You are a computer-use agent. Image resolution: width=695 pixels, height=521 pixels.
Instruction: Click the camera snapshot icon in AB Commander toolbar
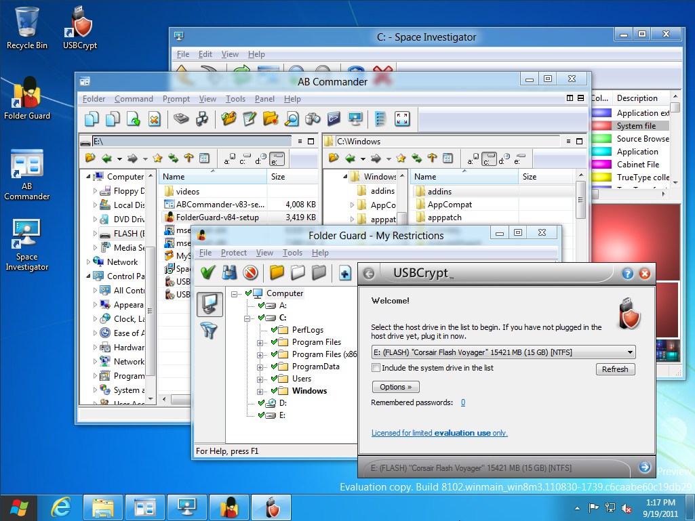[312, 119]
